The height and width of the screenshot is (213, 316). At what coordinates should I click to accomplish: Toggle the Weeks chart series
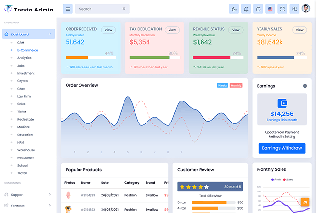[x=223, y=86]
